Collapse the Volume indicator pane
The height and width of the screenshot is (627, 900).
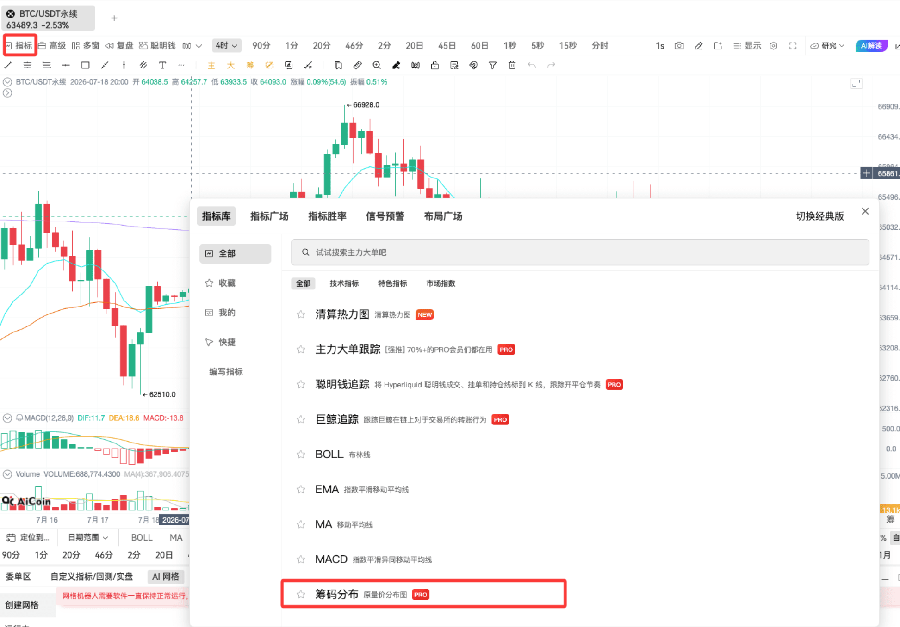(7, 474)
